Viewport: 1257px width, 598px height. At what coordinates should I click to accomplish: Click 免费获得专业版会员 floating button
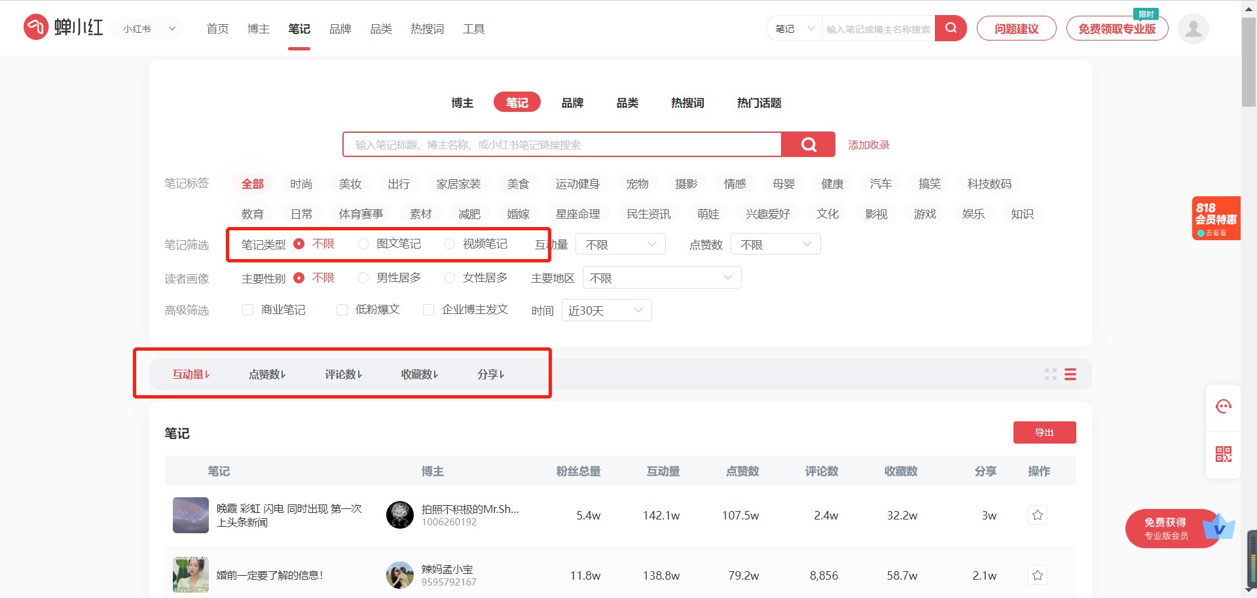tap(1173, 529)
